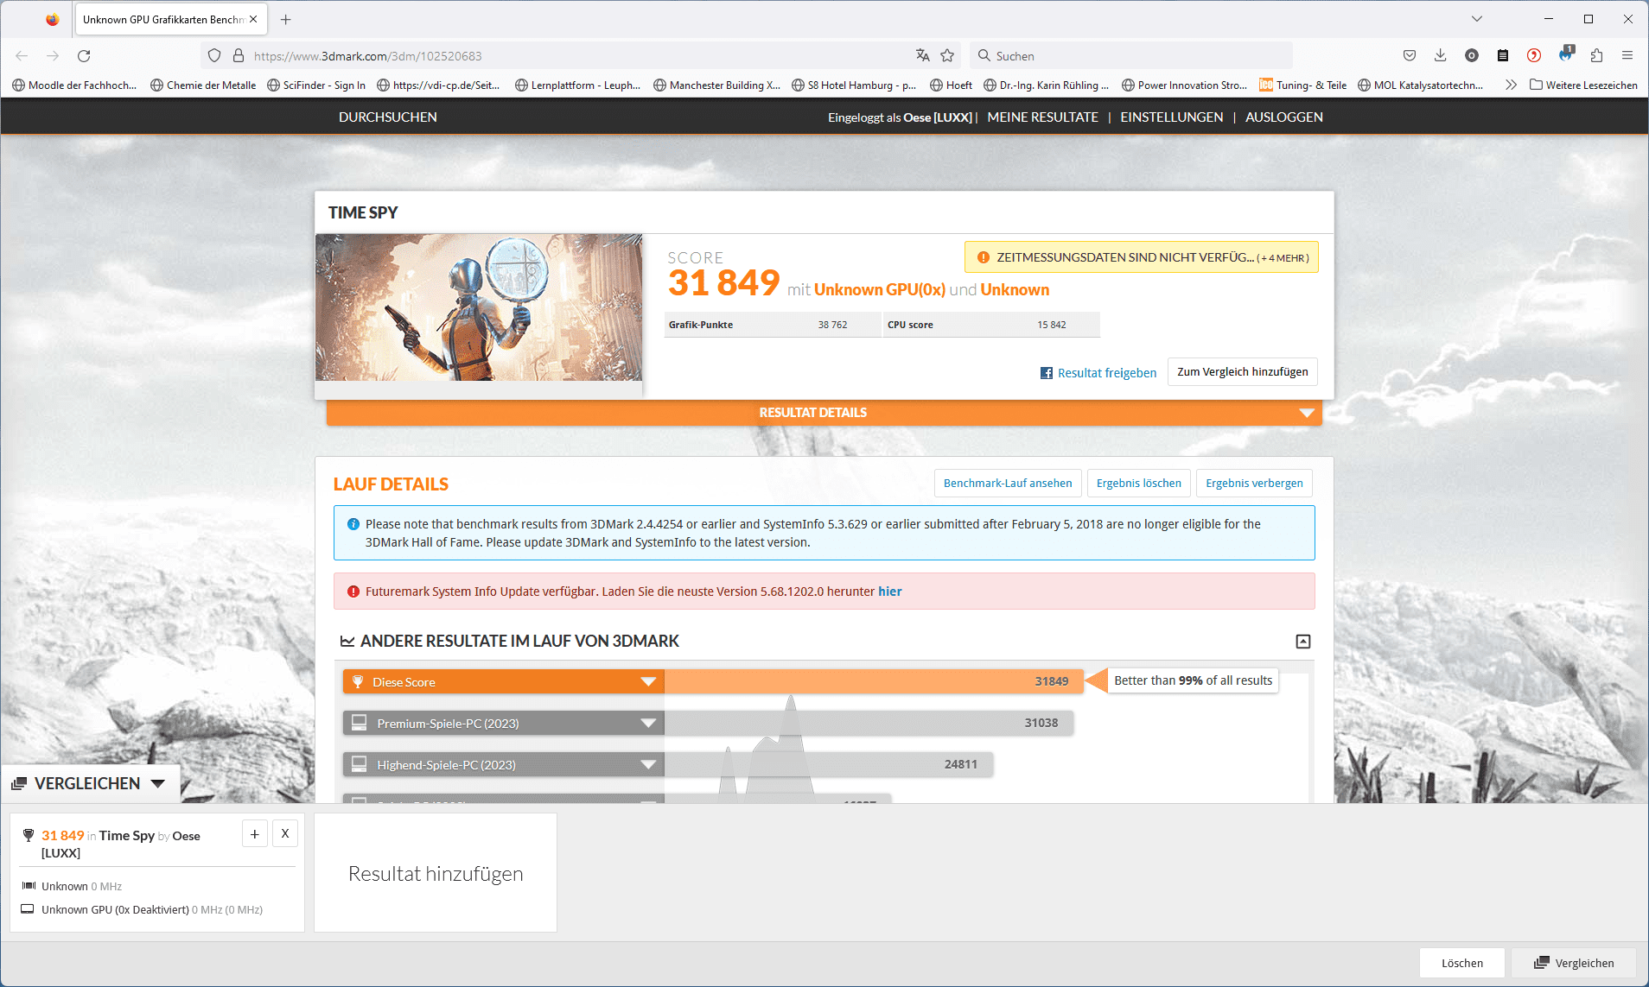Click the URL address bar field
Viewport: 1649px width, 987px height.
[579, 55]
